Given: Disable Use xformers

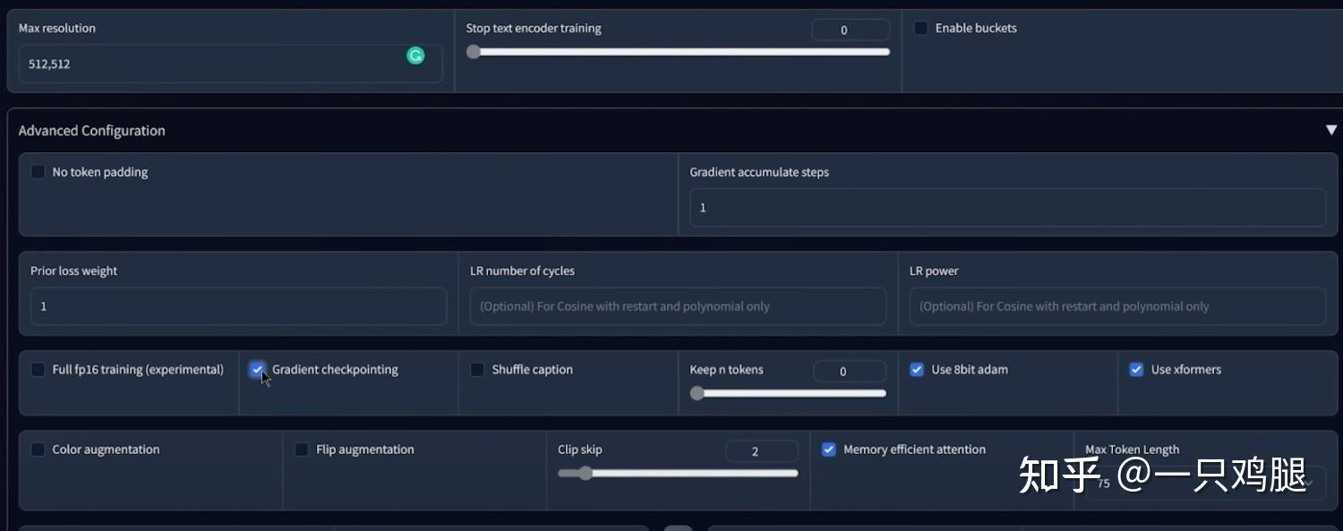Looking at the screenshot, I should [1136, 369].
